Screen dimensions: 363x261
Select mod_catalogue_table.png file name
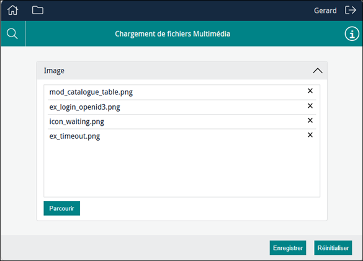pyautogui.click(x=91, y=92)
